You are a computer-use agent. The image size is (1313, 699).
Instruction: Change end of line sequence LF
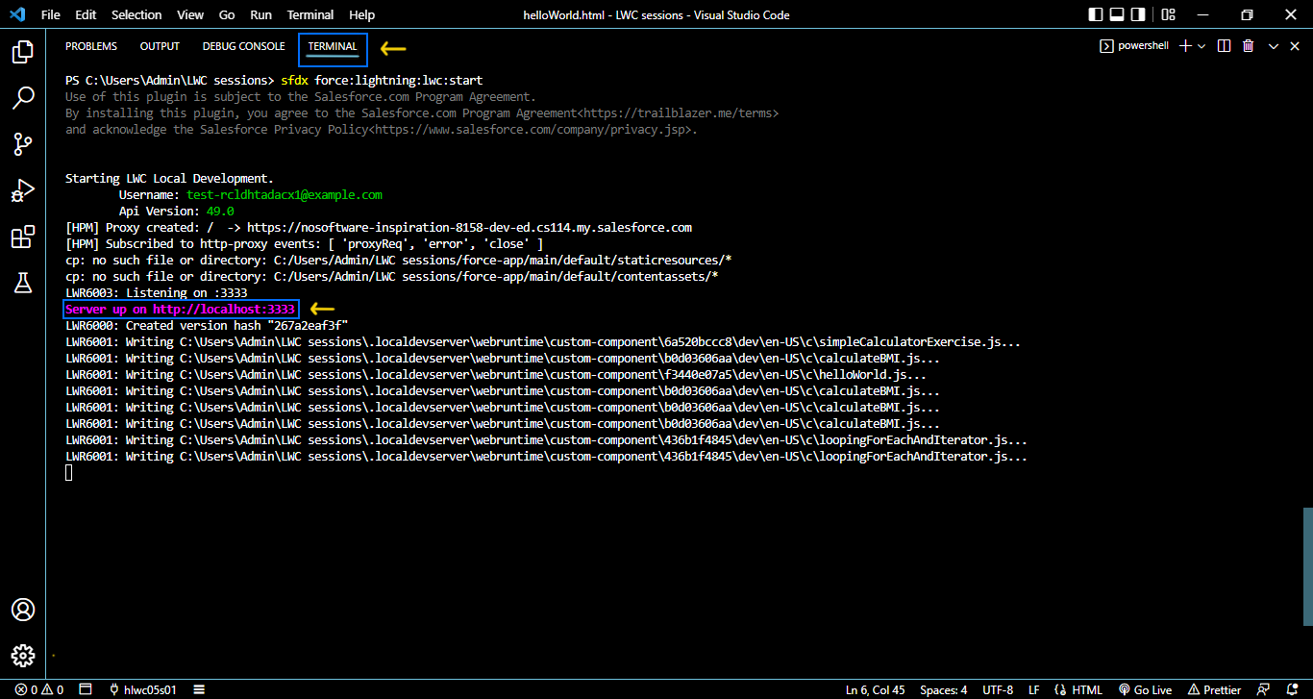(1034, 689)
